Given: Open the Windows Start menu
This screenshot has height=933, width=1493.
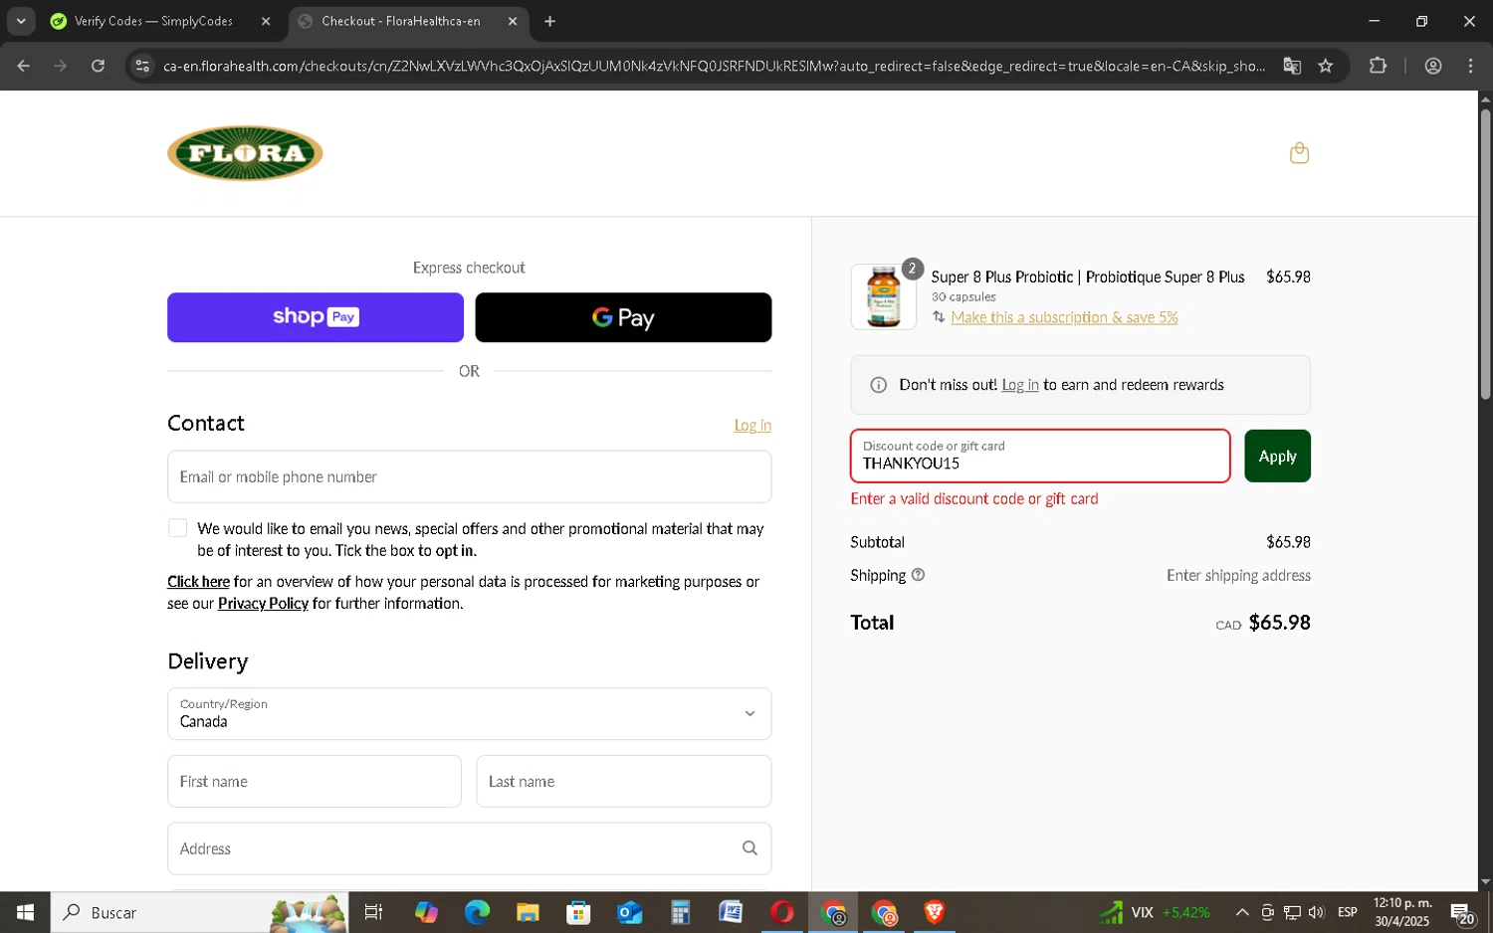Looking at the screenshot, I should click(25, 912).
